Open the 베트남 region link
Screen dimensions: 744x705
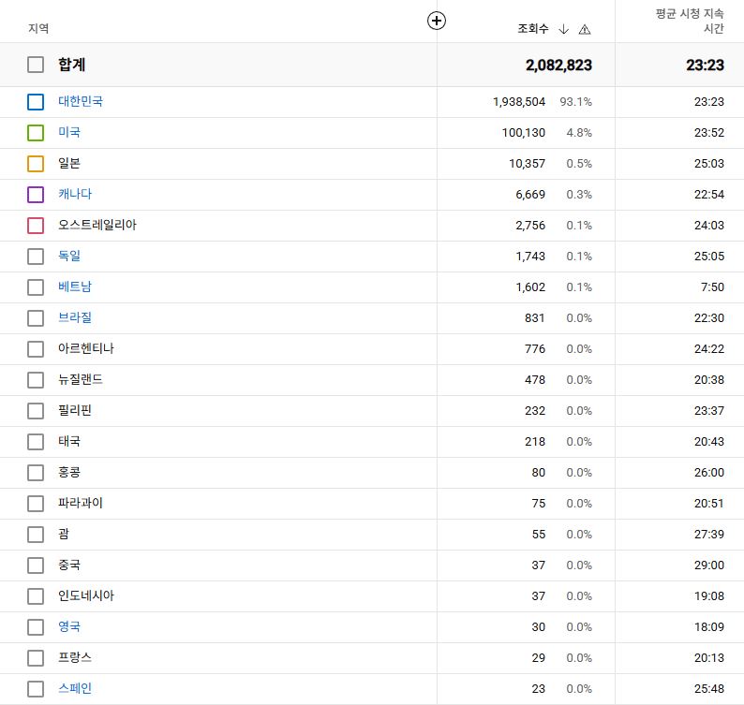point(74,287)
